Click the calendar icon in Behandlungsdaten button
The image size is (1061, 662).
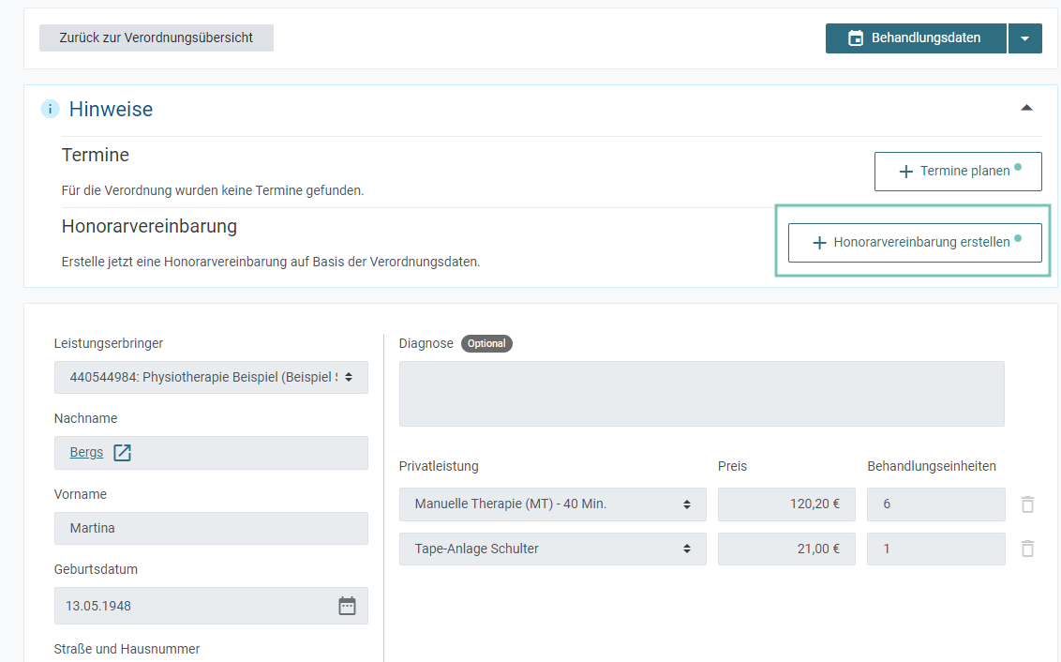coord(856,38)
